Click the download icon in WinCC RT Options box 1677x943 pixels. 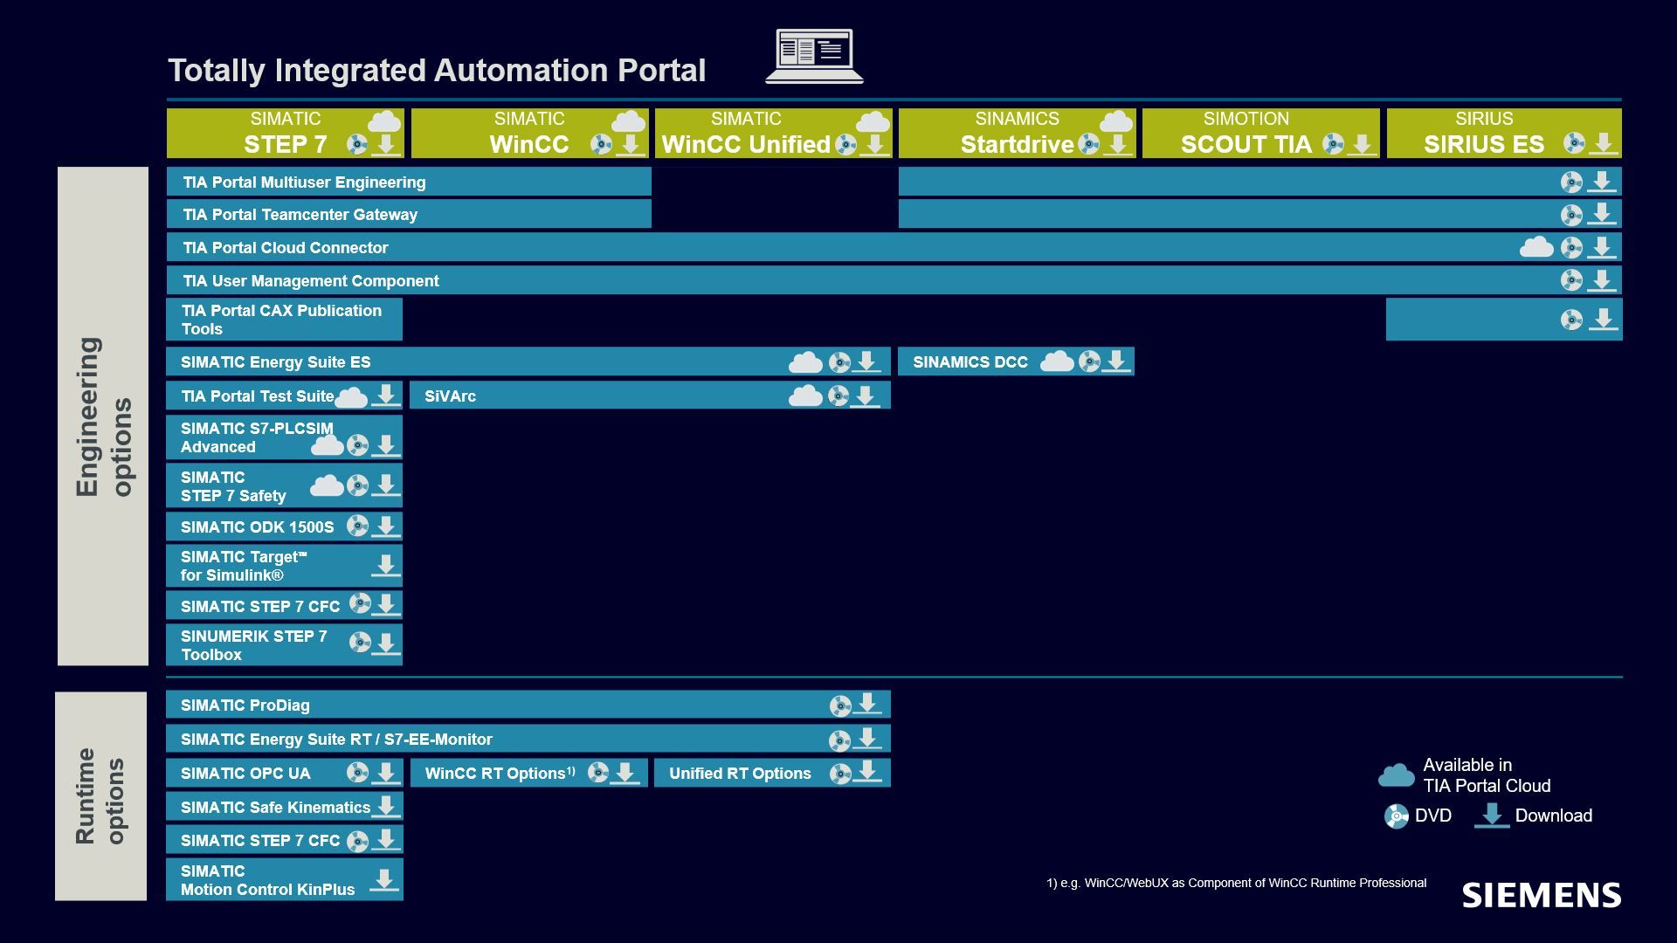point(625,774)
